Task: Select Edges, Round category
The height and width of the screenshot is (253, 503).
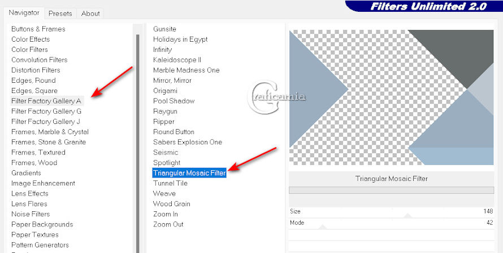Action: click(x=33, y=80)
